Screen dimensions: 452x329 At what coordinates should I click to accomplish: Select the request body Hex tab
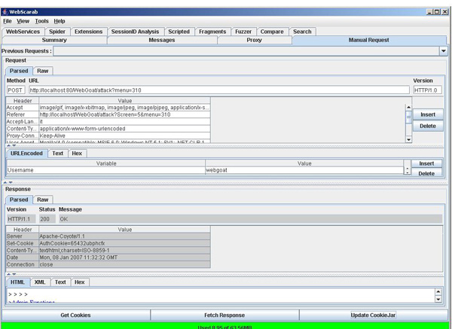pyautogui.click(x=77, y=154)
